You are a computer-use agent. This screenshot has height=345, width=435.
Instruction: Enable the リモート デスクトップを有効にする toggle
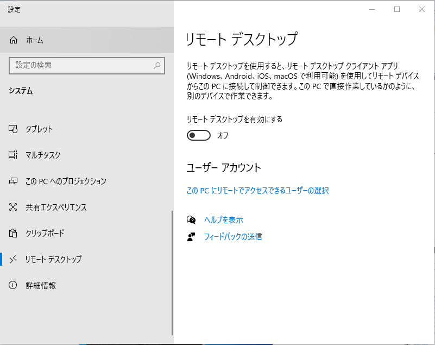[199, 135]
